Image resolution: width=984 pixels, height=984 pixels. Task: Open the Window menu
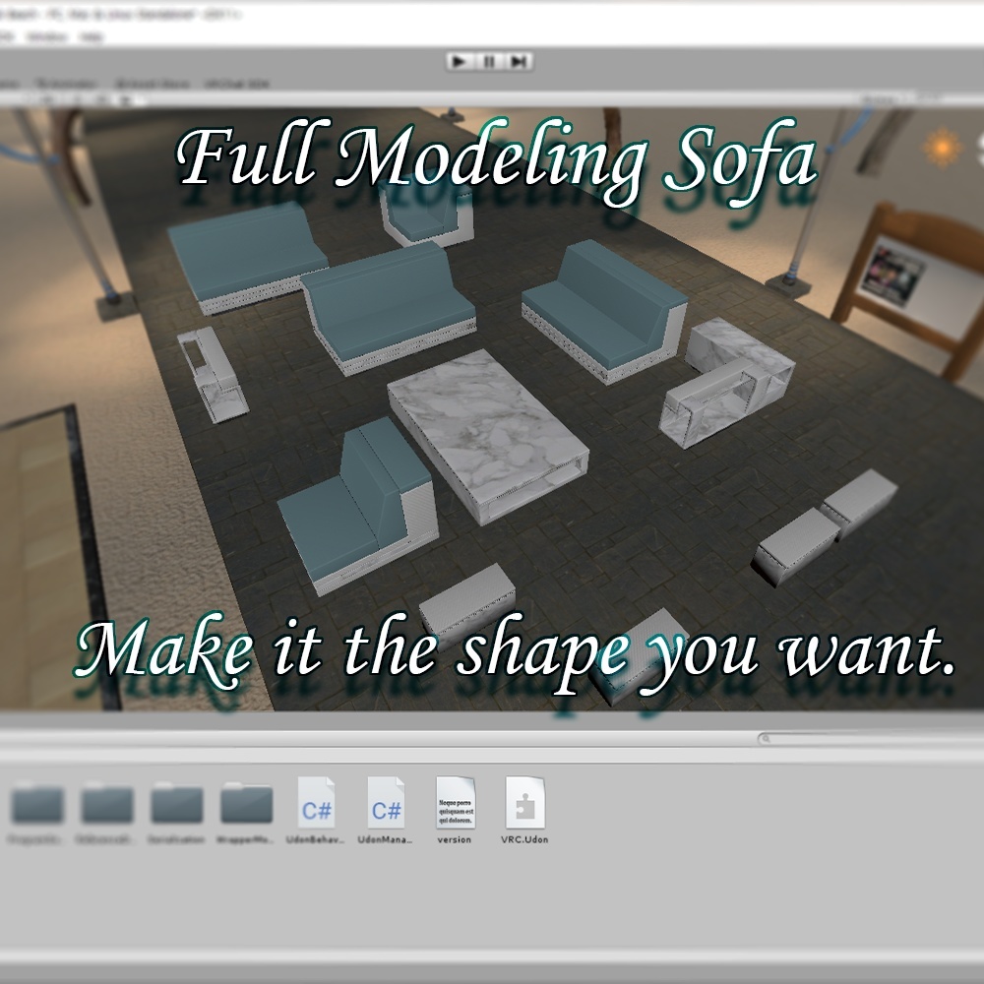tap(47, 37)
